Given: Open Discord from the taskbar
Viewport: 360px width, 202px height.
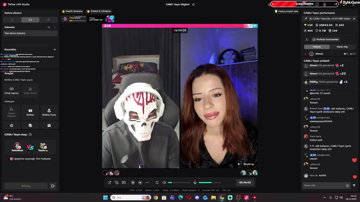Looking at the screenshot, I should [x=197, y=198].
